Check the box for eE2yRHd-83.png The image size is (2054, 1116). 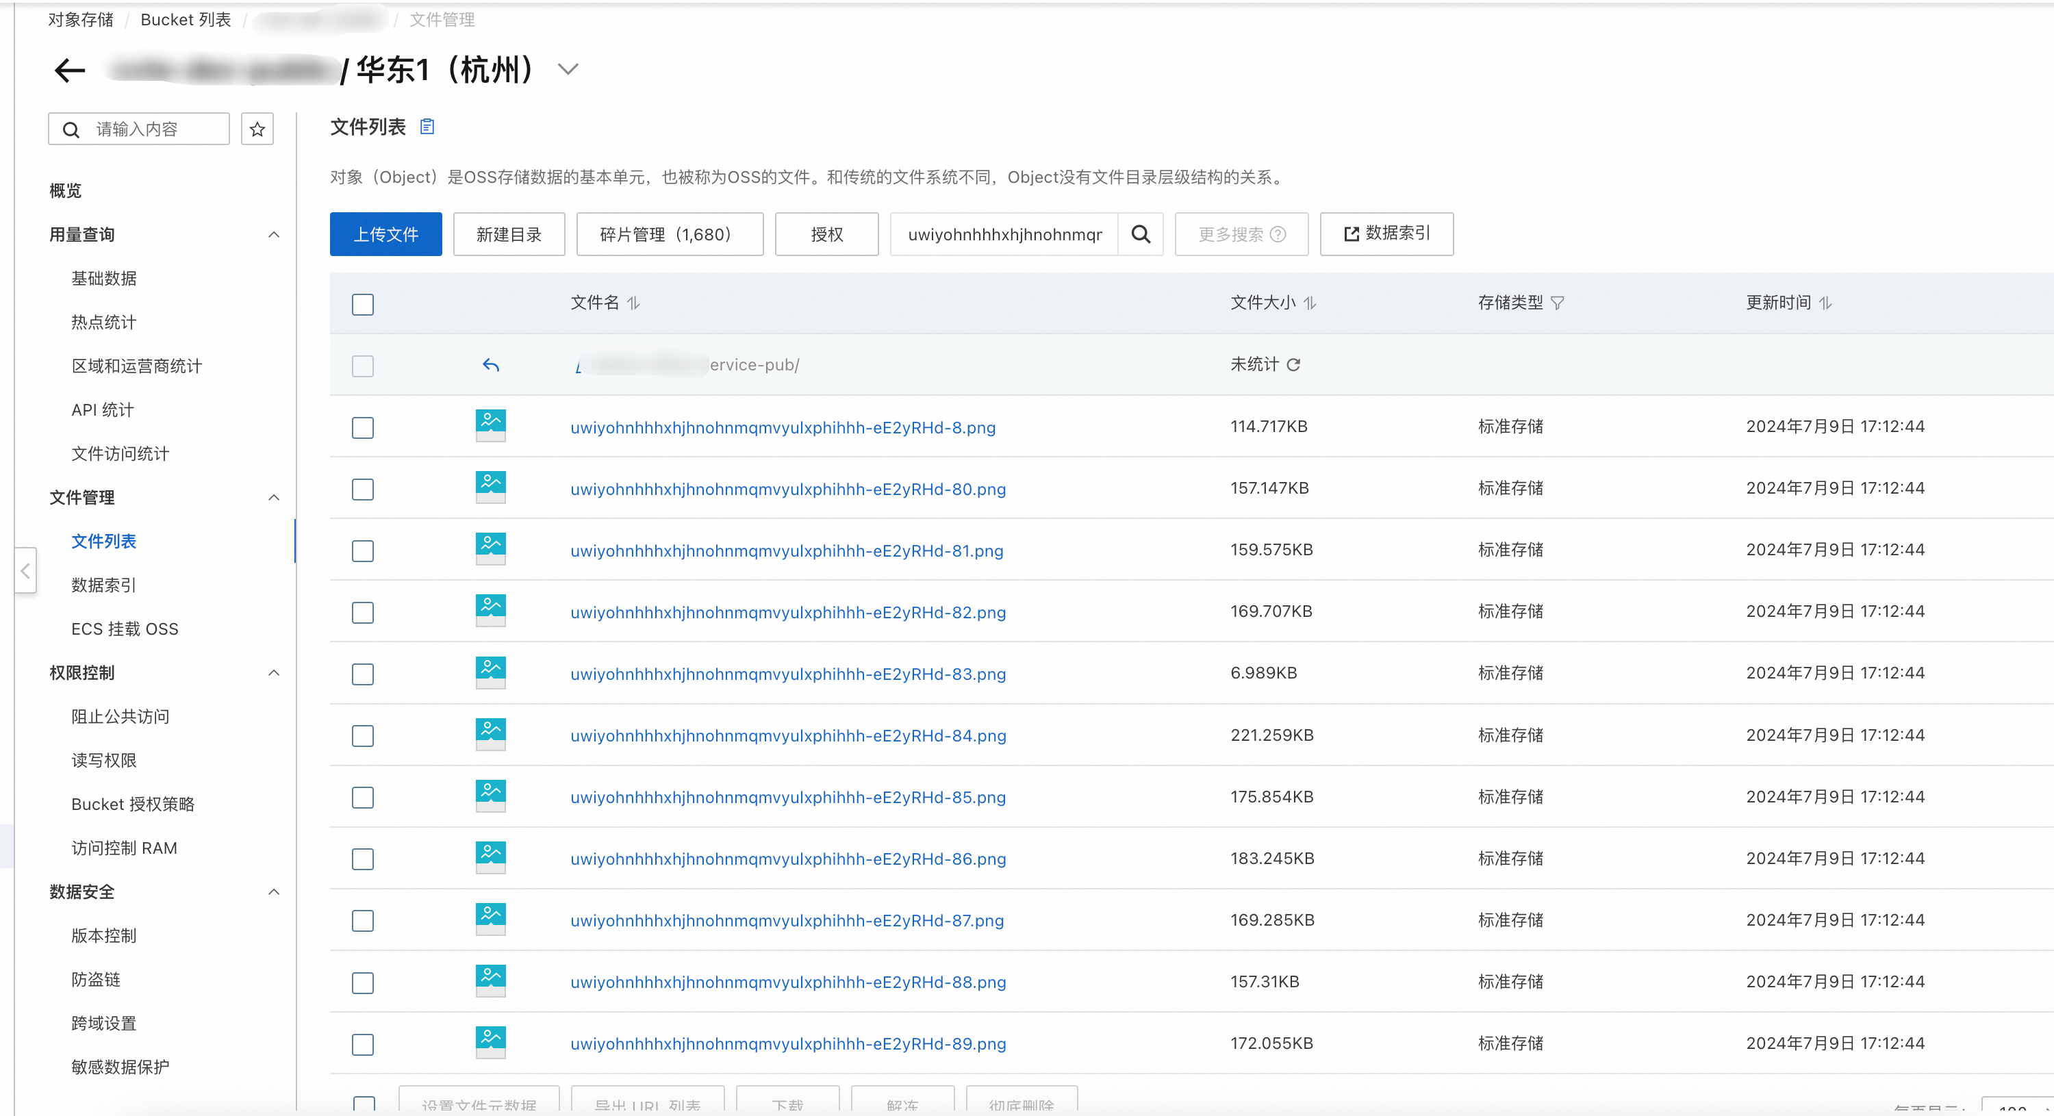point(363,674)
